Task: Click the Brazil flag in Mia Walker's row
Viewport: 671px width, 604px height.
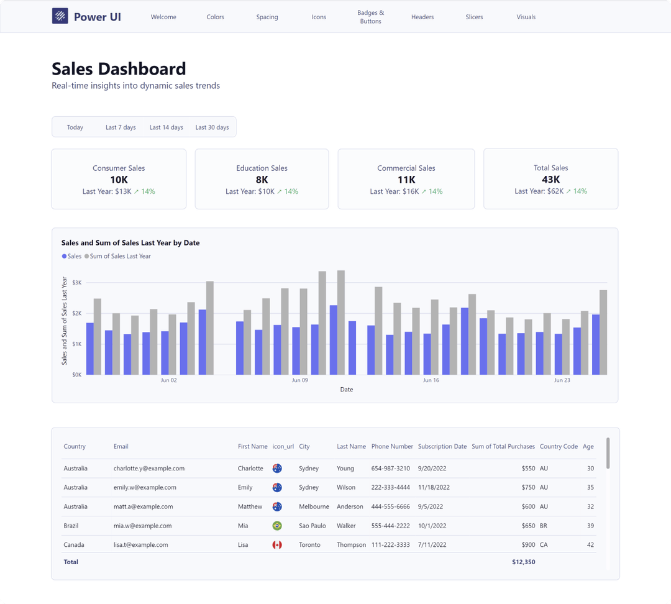Action: [x=277, y=525]
